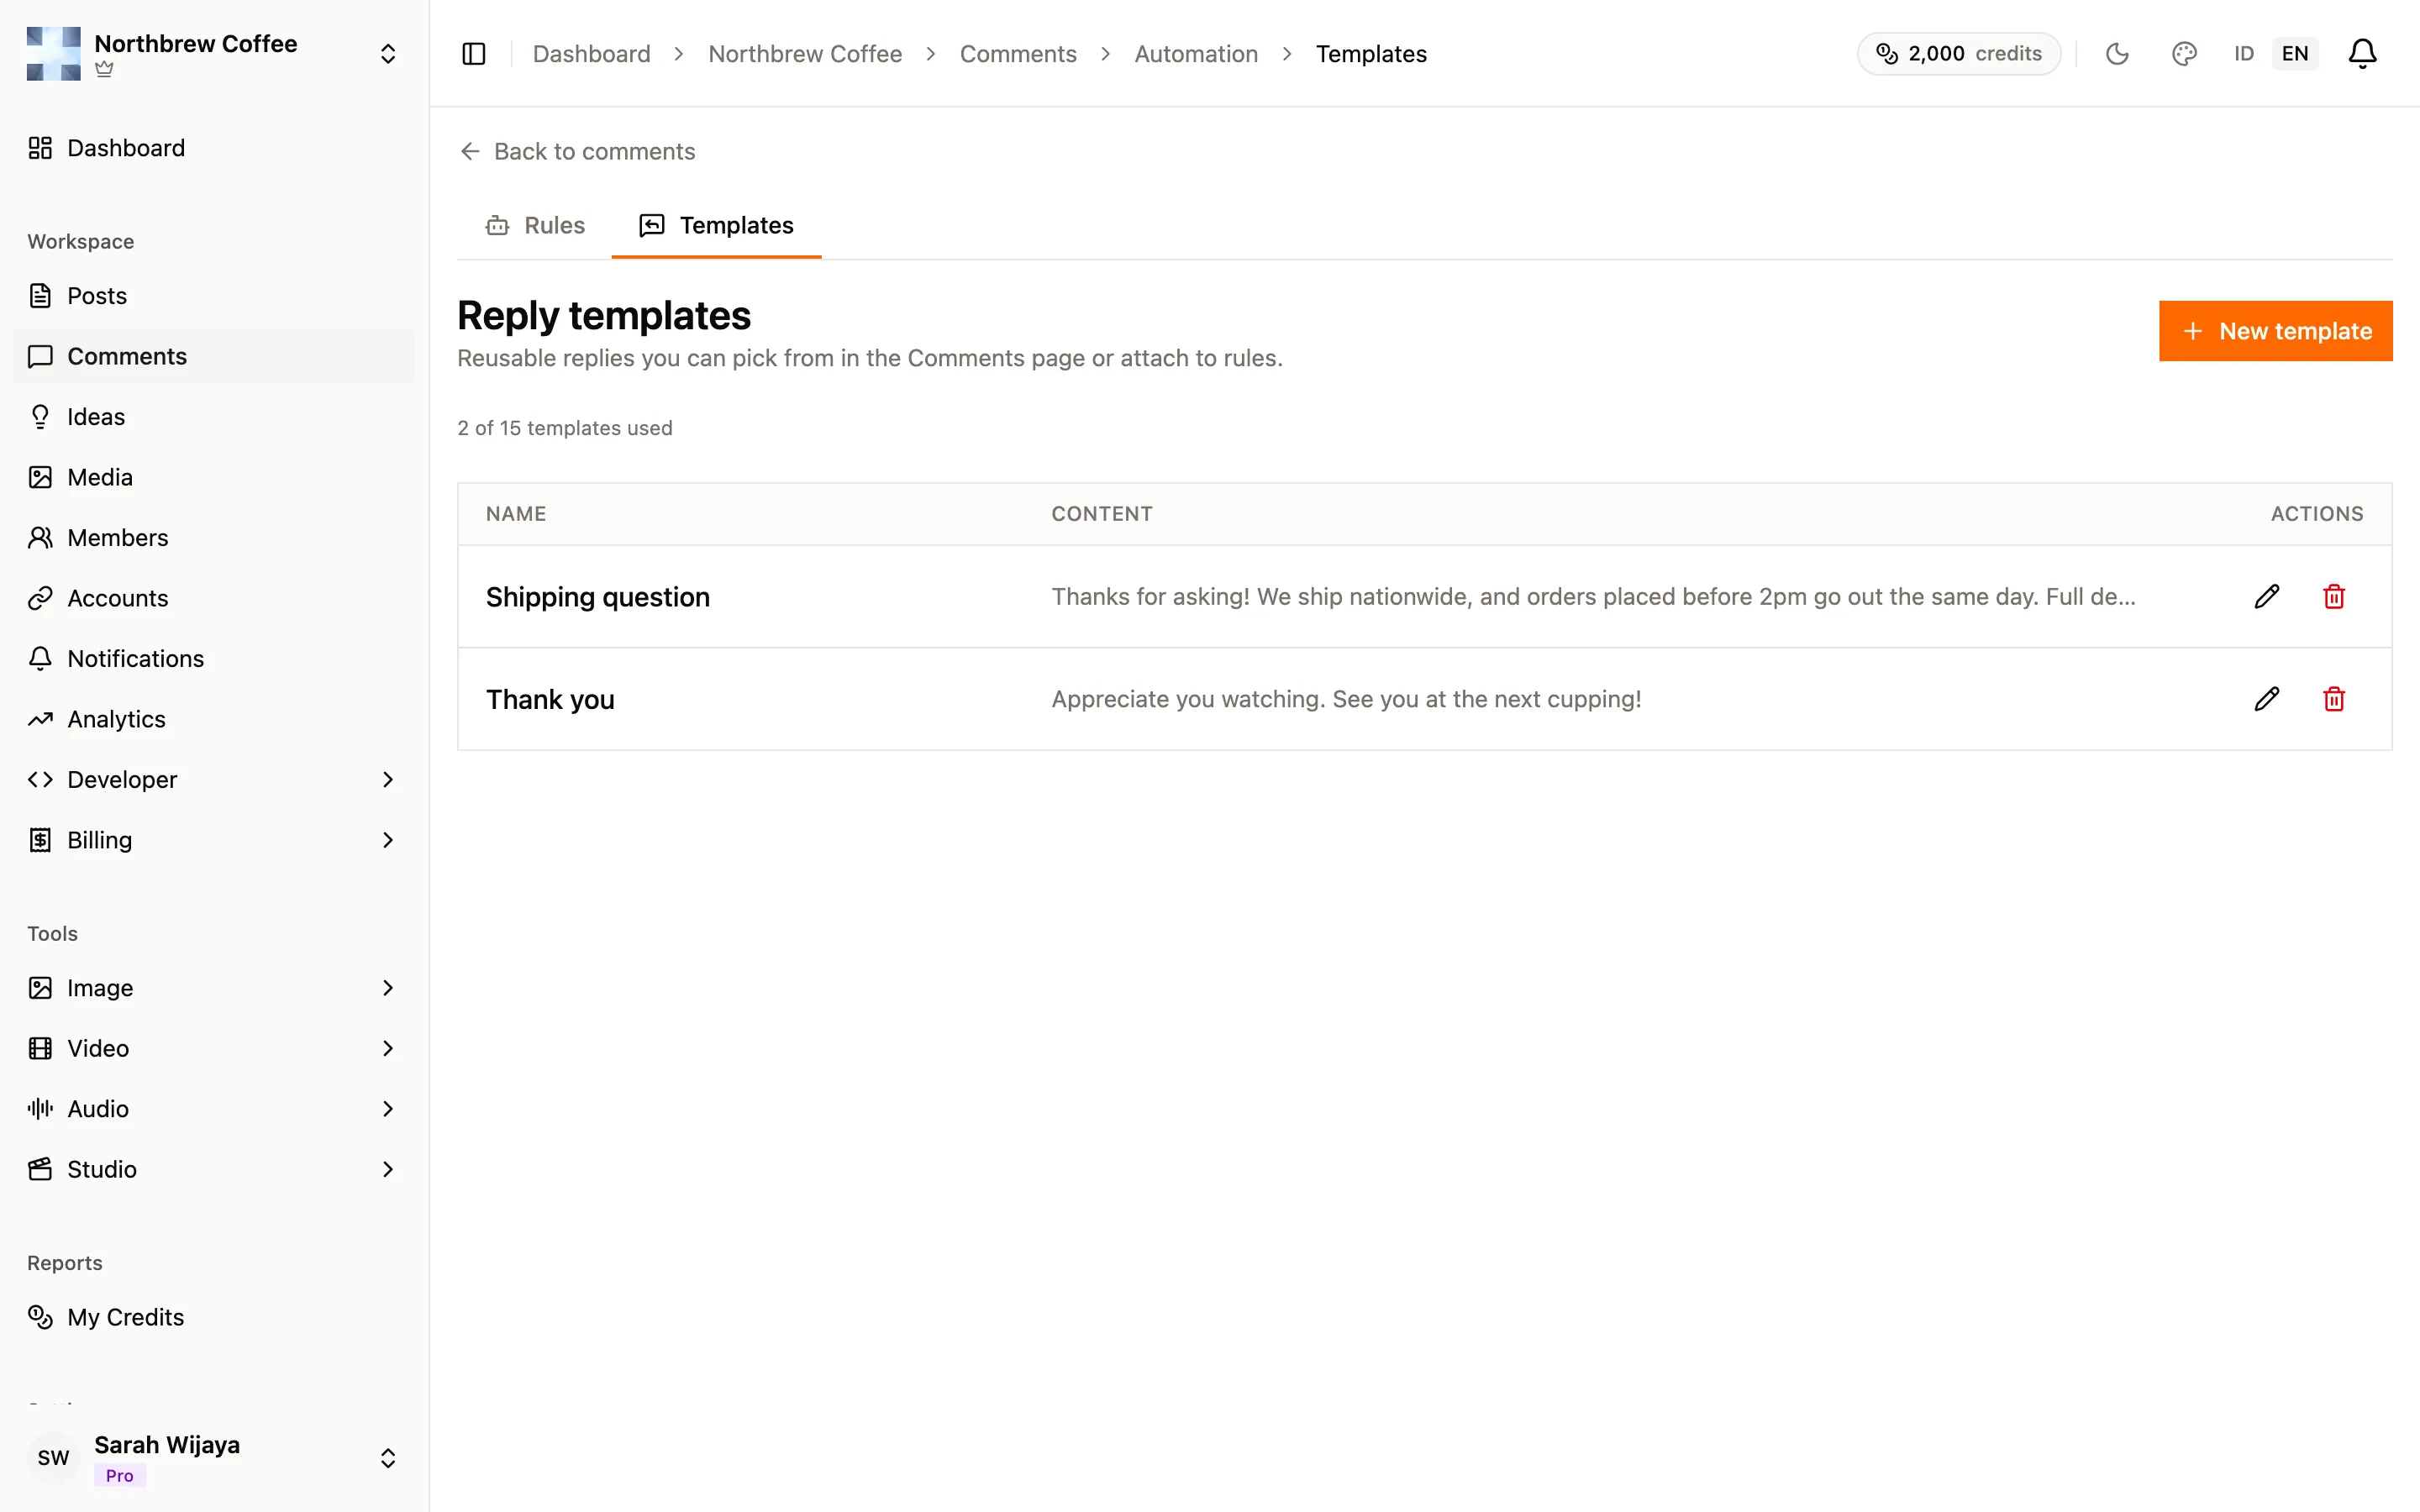
Task: Open Comments in the sidebar
Action: [x=214, y=356]
